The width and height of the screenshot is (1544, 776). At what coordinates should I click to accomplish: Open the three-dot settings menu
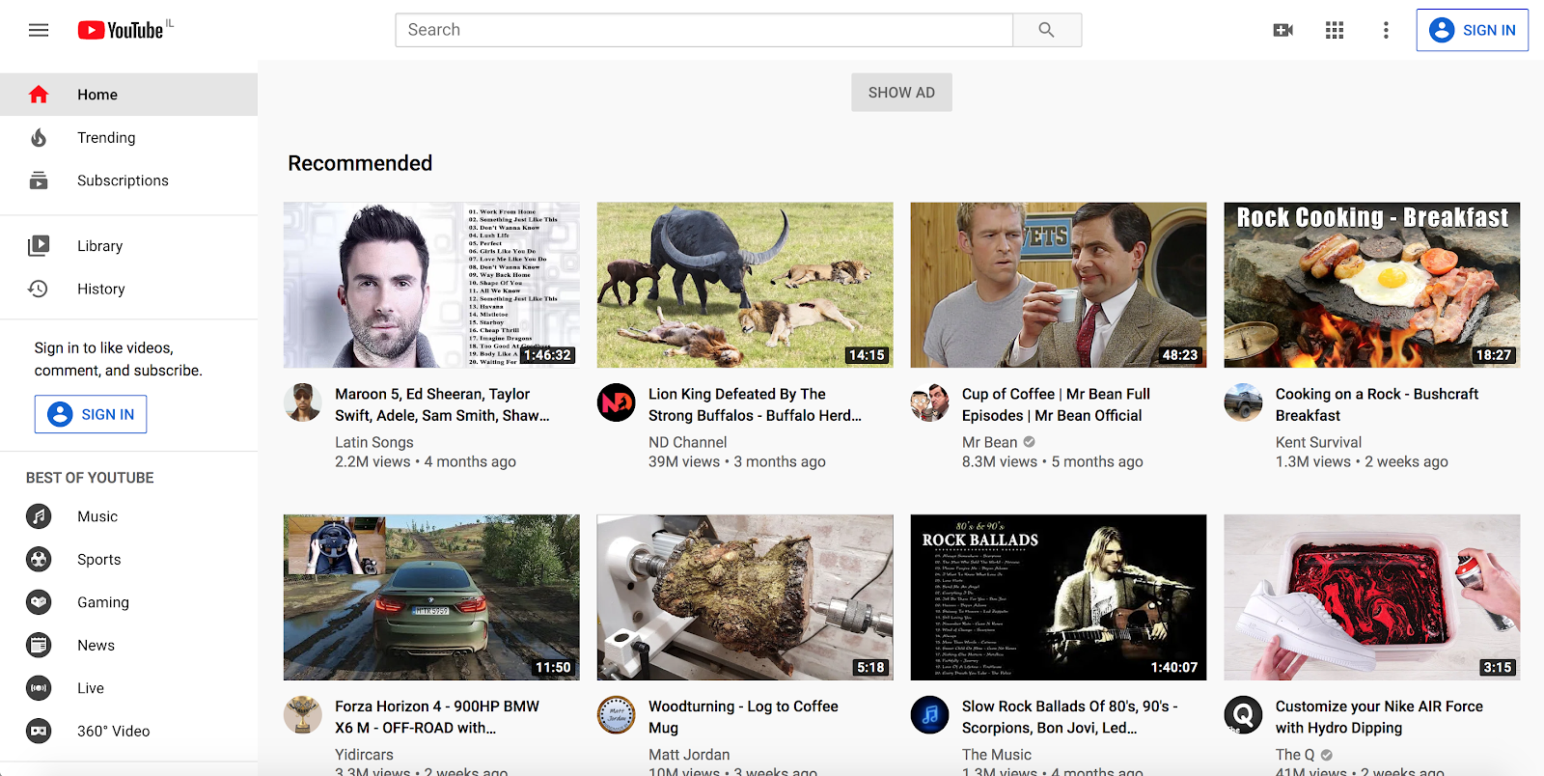[1386, 30]
